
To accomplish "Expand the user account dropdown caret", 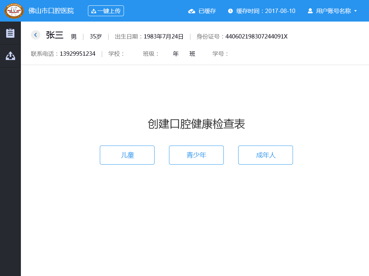I will [x=356, y=11].
